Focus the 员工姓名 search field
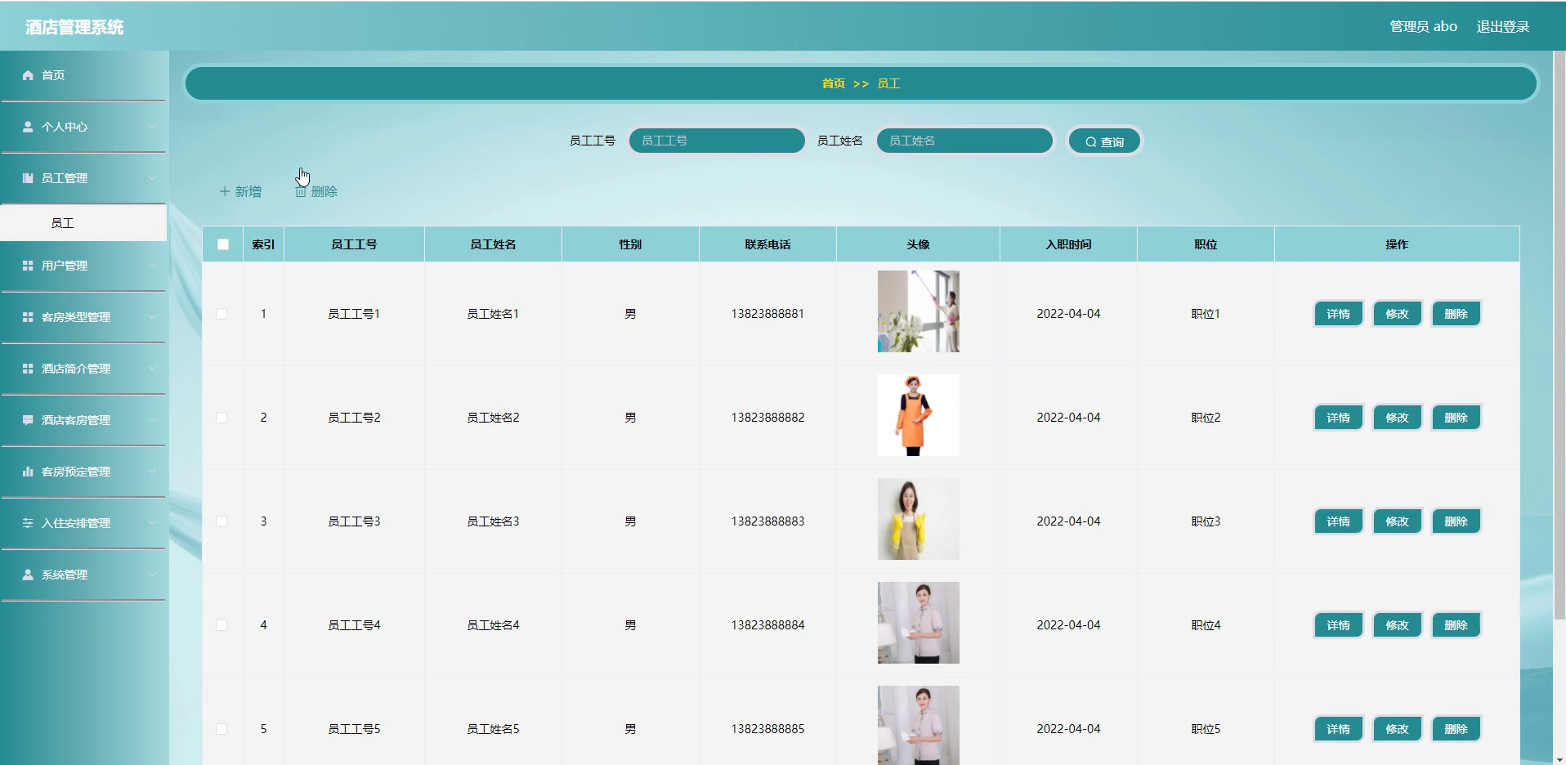This screenshot has width=1566, height=765. (x=964, y=141)
